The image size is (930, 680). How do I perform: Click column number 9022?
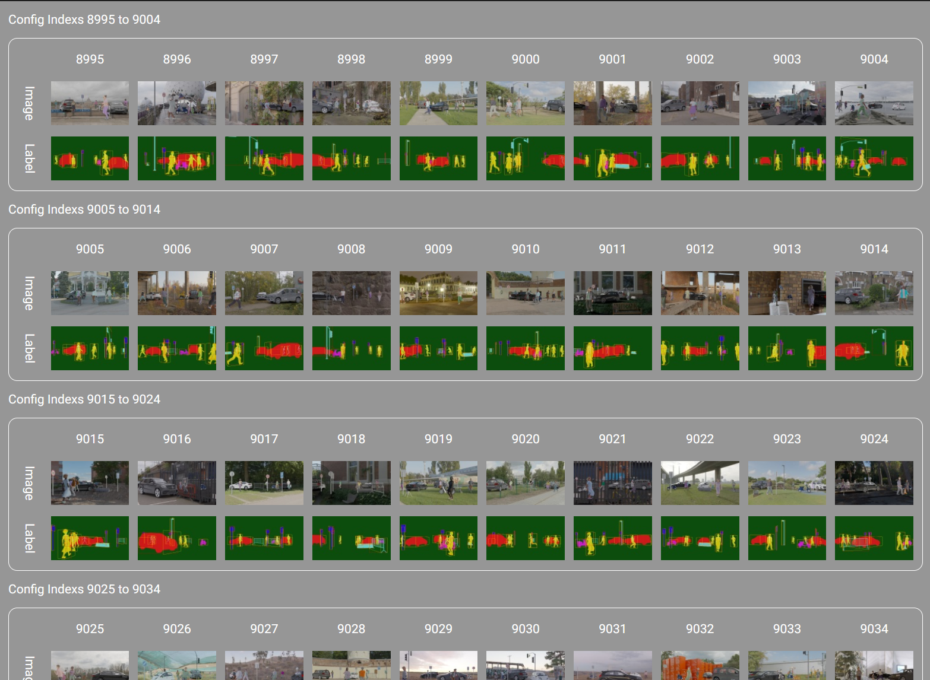pos(700,439)
